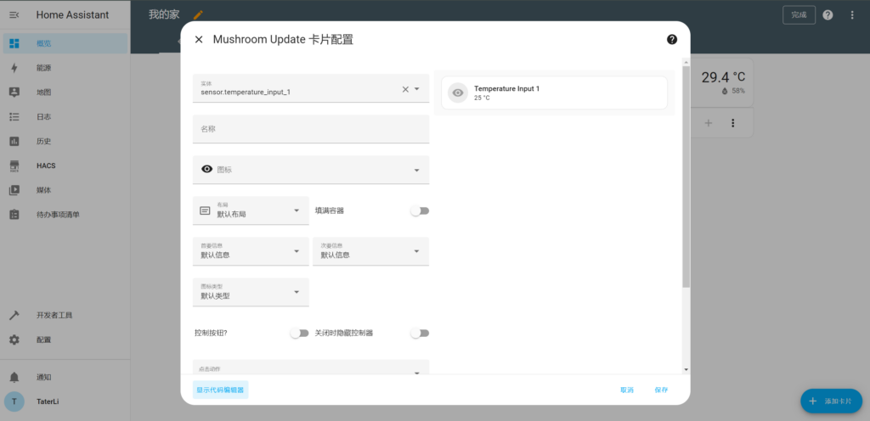Screen dimensions: 870x421
Task: Open the 首要信息 primary info dropdown
Action: (251, 251)
